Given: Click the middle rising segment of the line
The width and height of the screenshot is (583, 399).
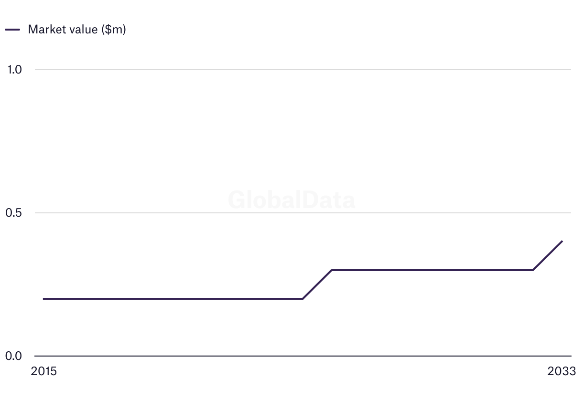Looking at the screenshot, I should tap(317, 284).
